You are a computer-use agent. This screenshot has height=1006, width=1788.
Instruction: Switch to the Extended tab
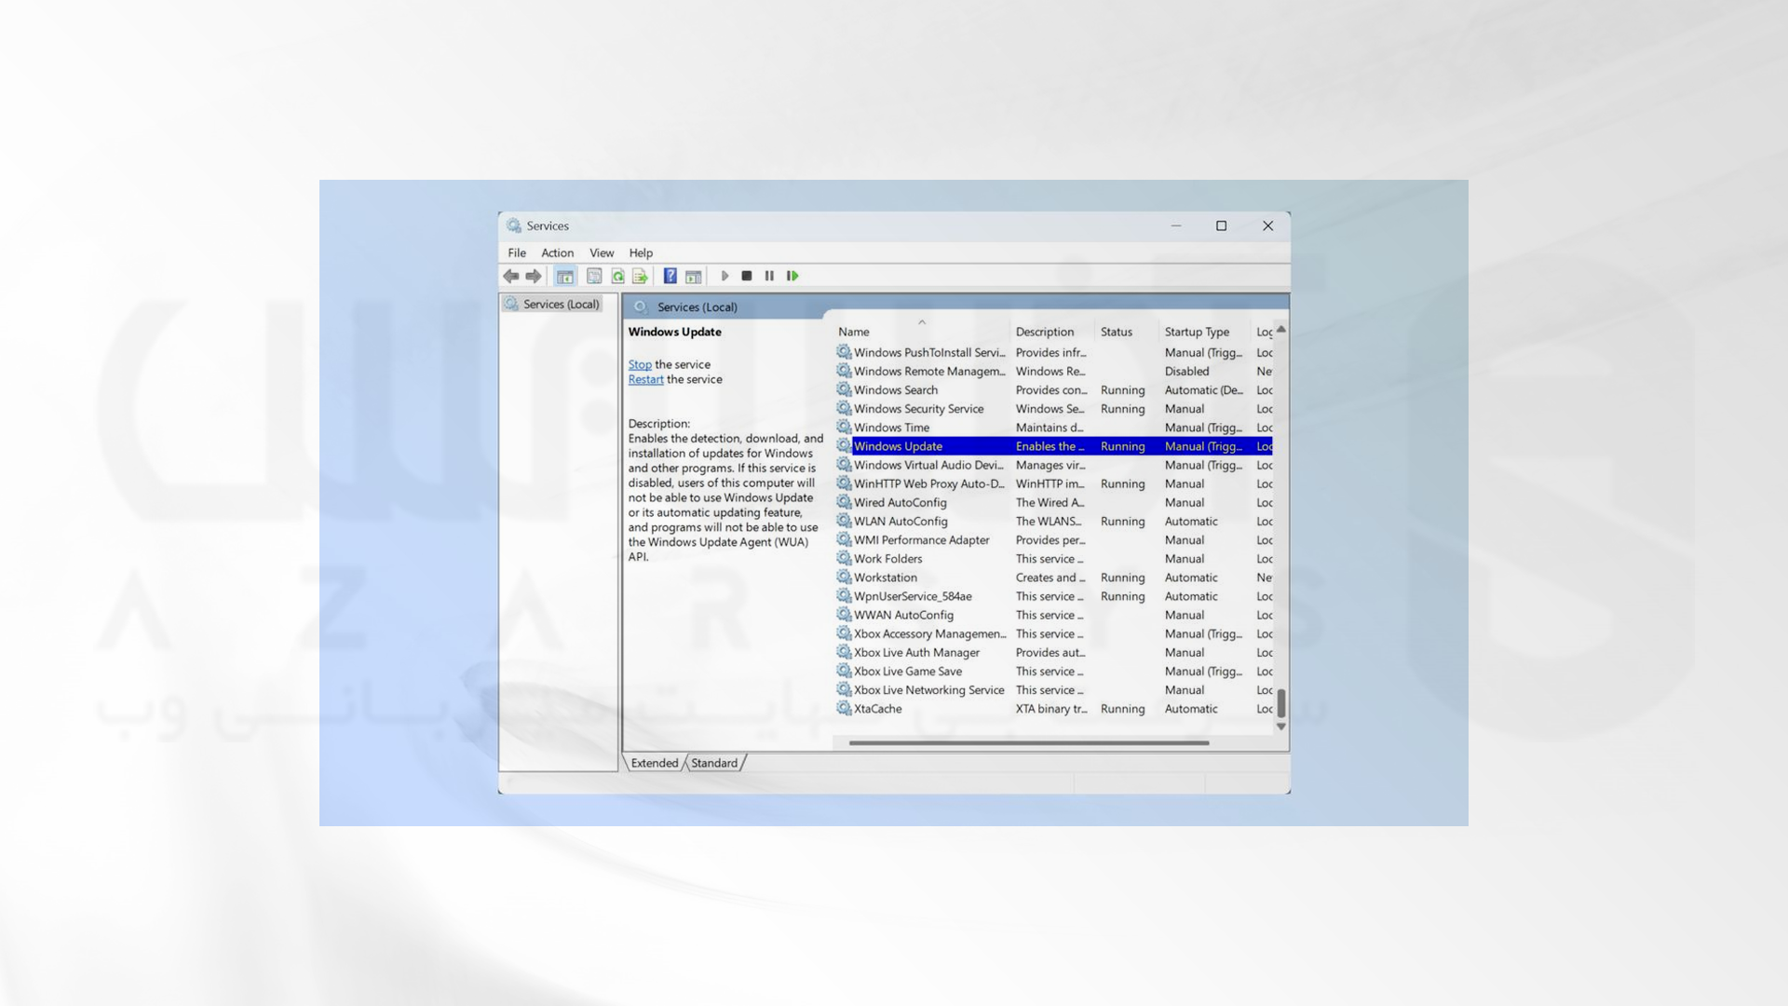click(655, 763)
